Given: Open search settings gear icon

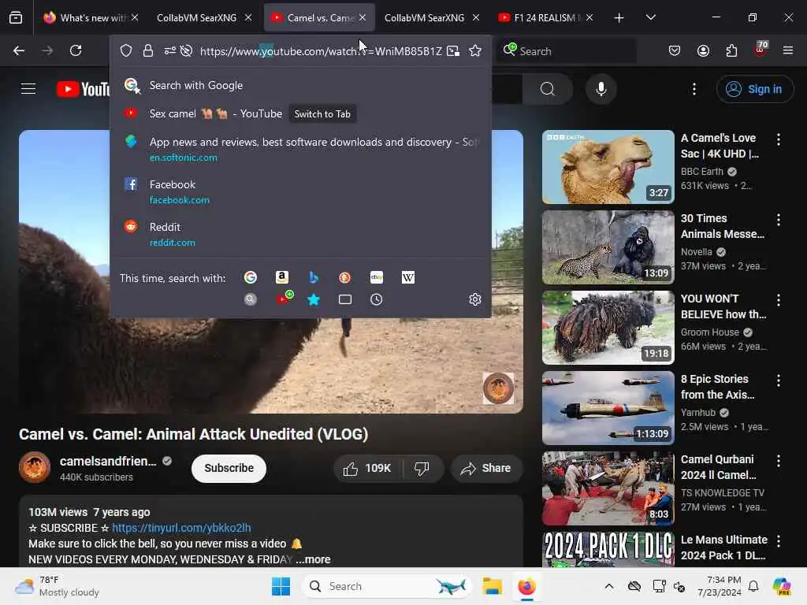Looking at the screenshot, I should (475, 299).
